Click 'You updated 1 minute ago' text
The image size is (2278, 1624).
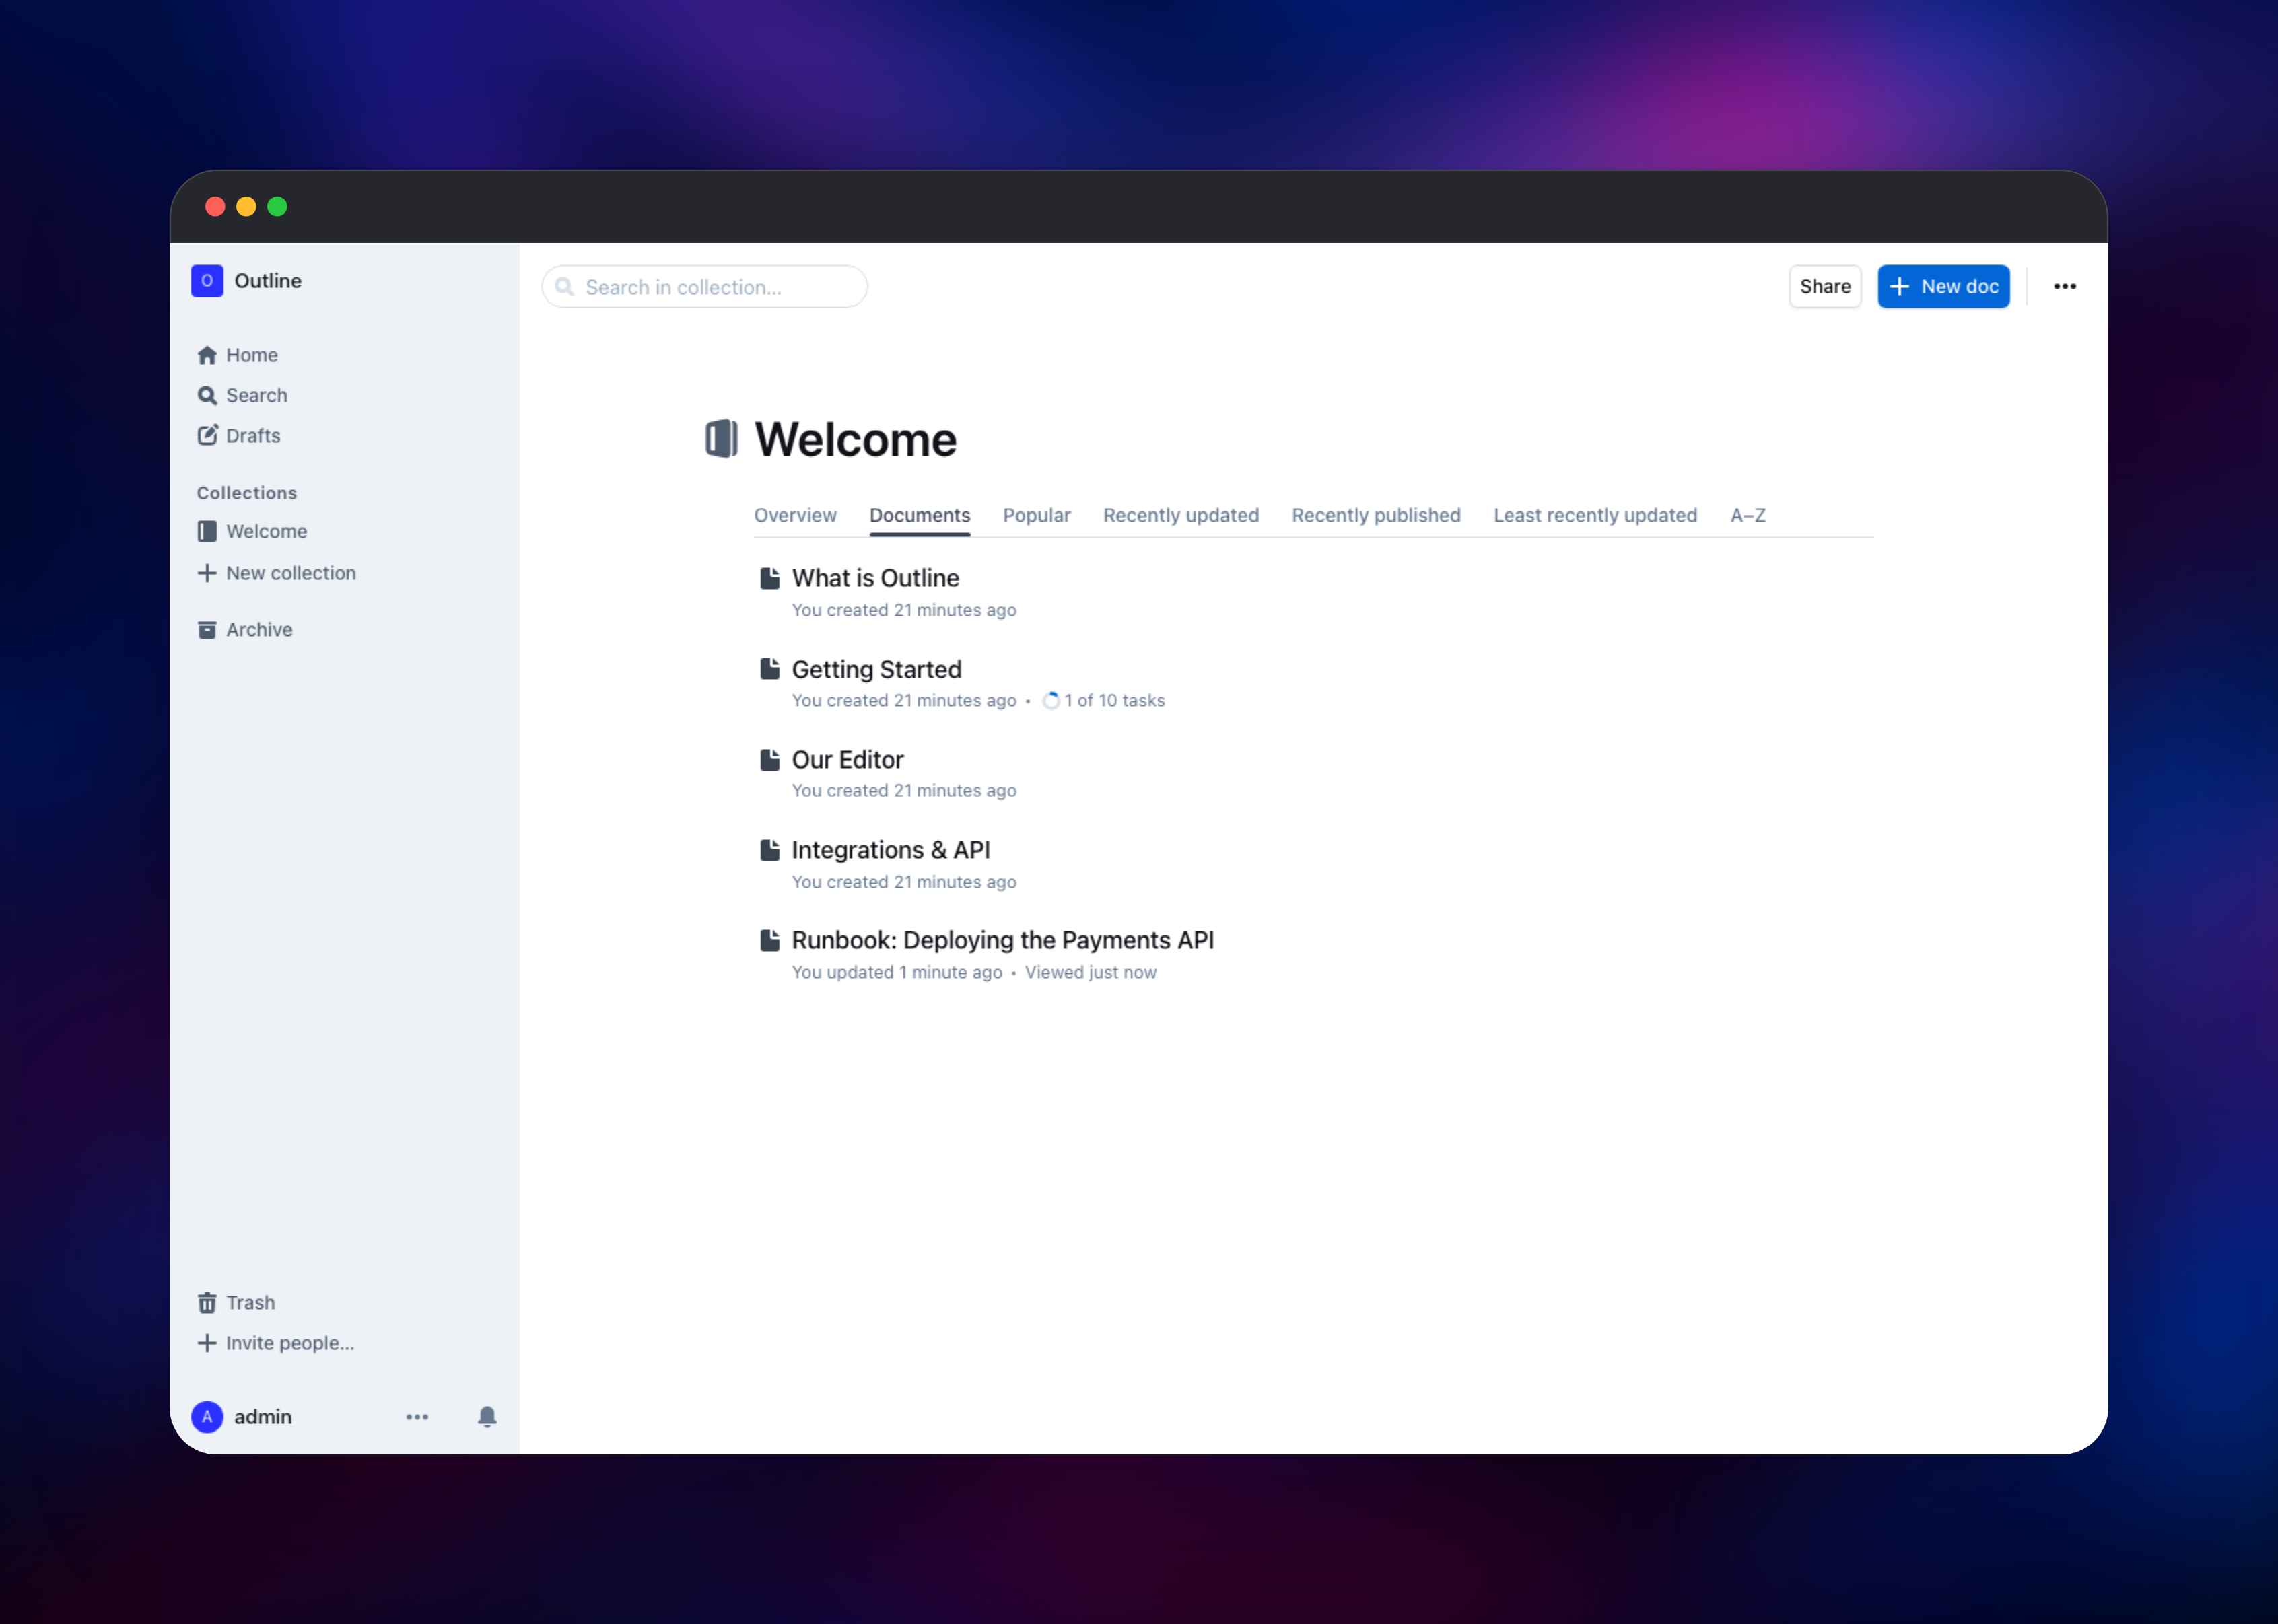pyautogui.click(x=897, y=972)
